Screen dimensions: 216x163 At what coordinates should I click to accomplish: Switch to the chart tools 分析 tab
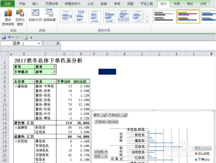pos(203,4)
